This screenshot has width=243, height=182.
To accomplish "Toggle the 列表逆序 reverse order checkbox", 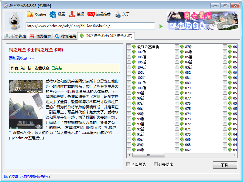I will 156,164.
